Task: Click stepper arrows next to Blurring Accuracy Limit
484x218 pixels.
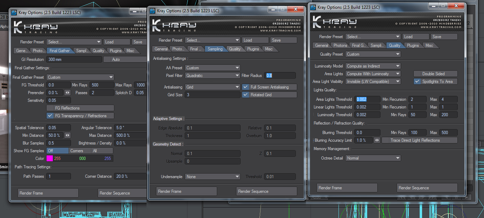Action: 377,140
